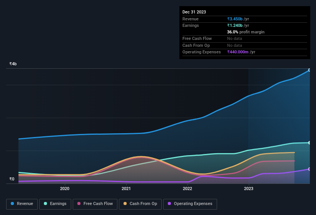Screen dimensions: 316x215
Task: Toggle the Operating Expenses legend button
Action: pos(190,204)
